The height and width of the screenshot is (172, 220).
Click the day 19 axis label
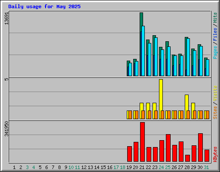pyautogui.click(x=129, y=167)
